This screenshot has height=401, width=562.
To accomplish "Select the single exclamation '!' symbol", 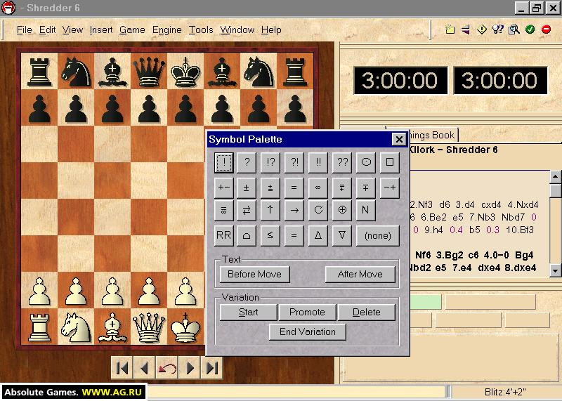I will click(224, 162).
